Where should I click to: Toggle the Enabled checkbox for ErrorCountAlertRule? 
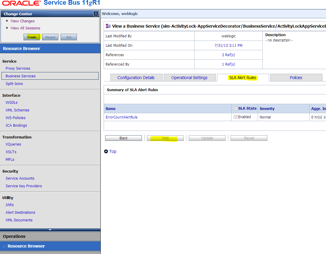(x=236, y=117)
